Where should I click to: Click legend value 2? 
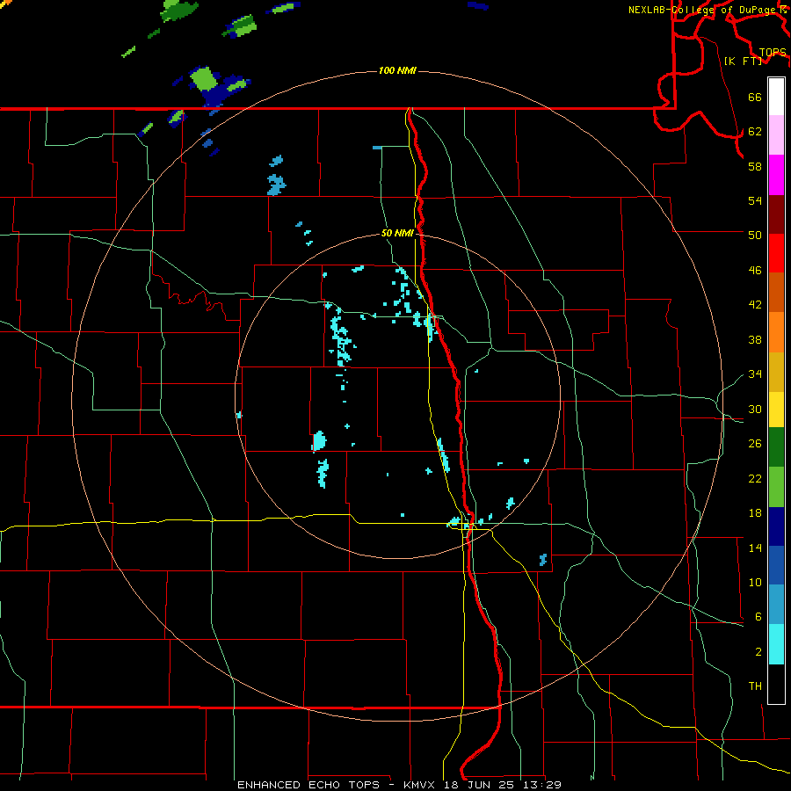[758, 652]
